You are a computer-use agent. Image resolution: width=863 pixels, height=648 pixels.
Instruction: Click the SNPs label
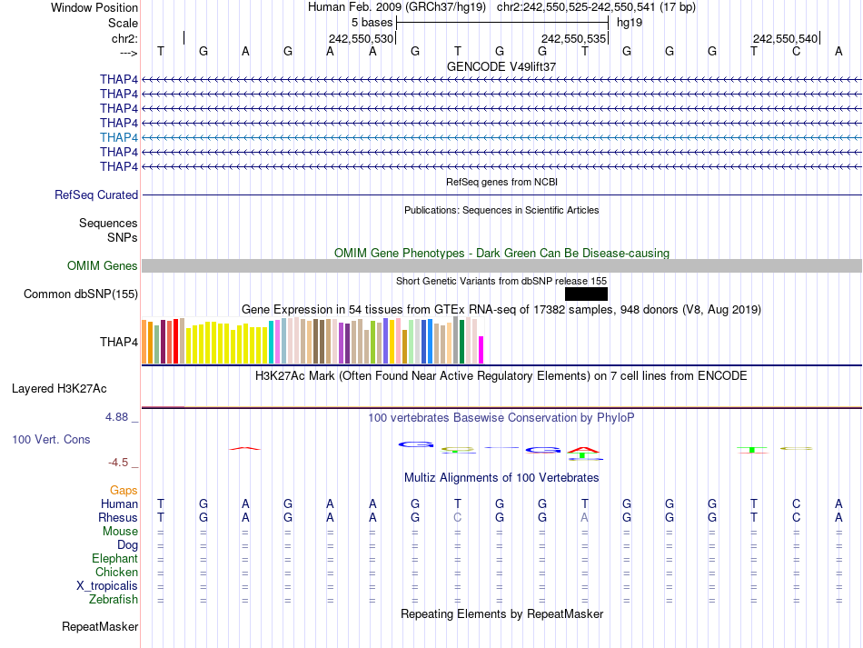(123, 237)
